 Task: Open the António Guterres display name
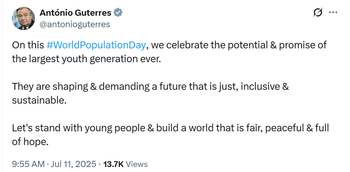point(75,13)
